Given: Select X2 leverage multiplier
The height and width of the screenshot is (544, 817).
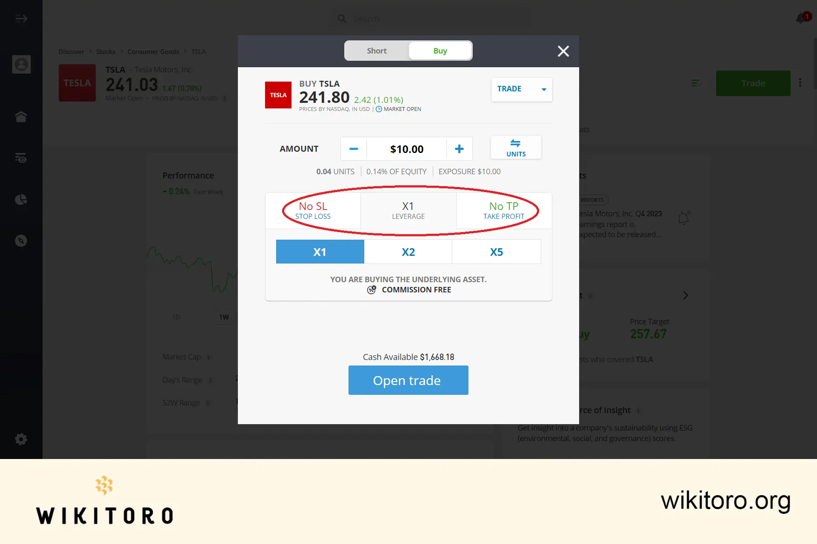Looking at the screenshot, I should pos(408,251).
